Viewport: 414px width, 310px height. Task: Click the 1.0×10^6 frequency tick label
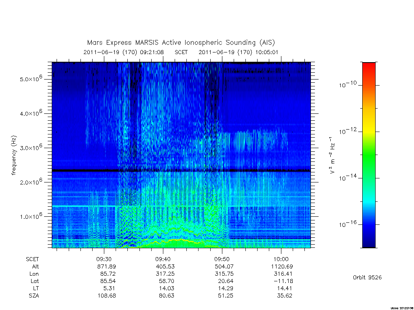(31, 216)
